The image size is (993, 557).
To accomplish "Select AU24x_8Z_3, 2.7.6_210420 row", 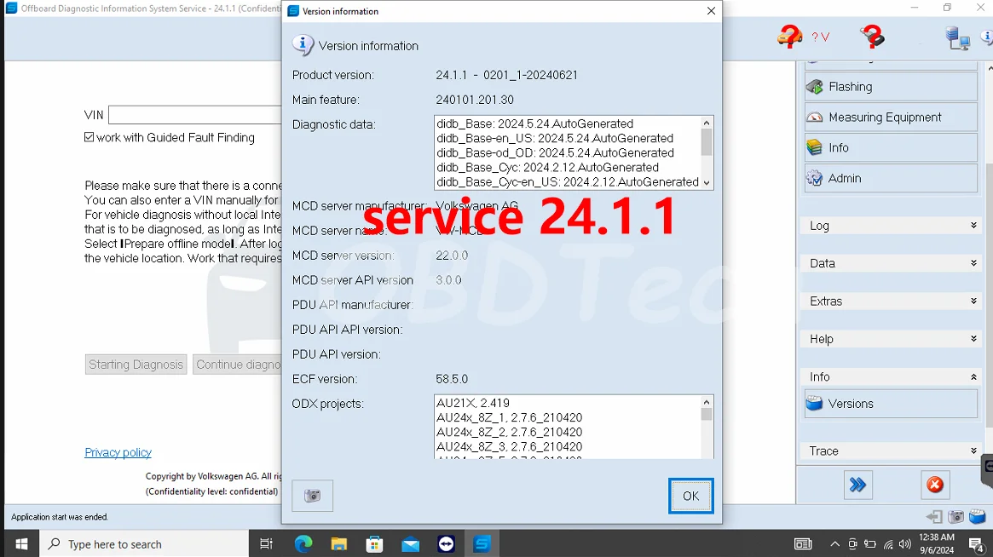I will coord(509,446).
